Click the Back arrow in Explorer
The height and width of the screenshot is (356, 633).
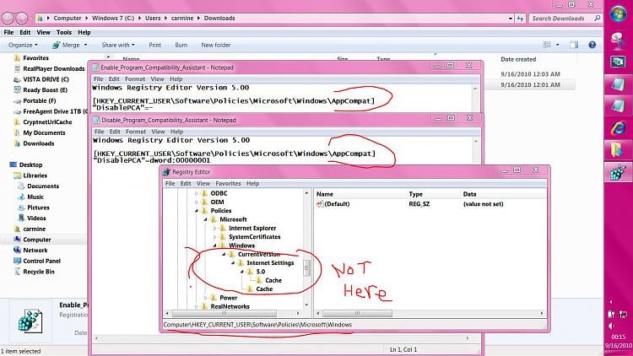(8, 19)
